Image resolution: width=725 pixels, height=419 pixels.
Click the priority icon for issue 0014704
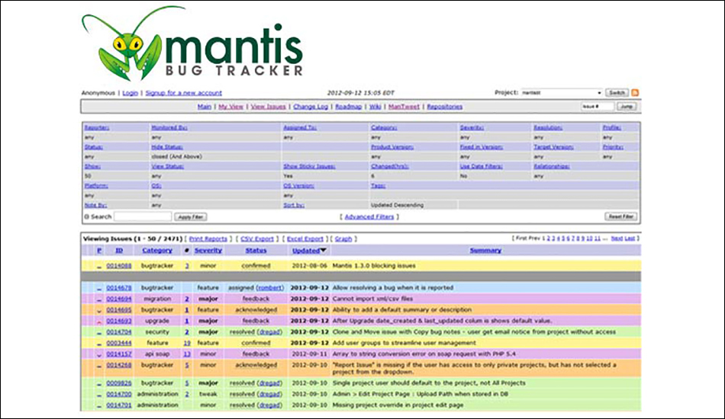pyautogui.click(x=99, y=332)
